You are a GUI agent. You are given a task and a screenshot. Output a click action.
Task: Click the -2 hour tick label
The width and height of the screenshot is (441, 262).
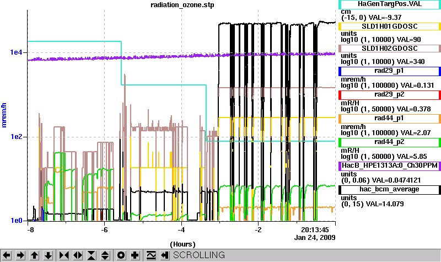[x=258, y=230]
